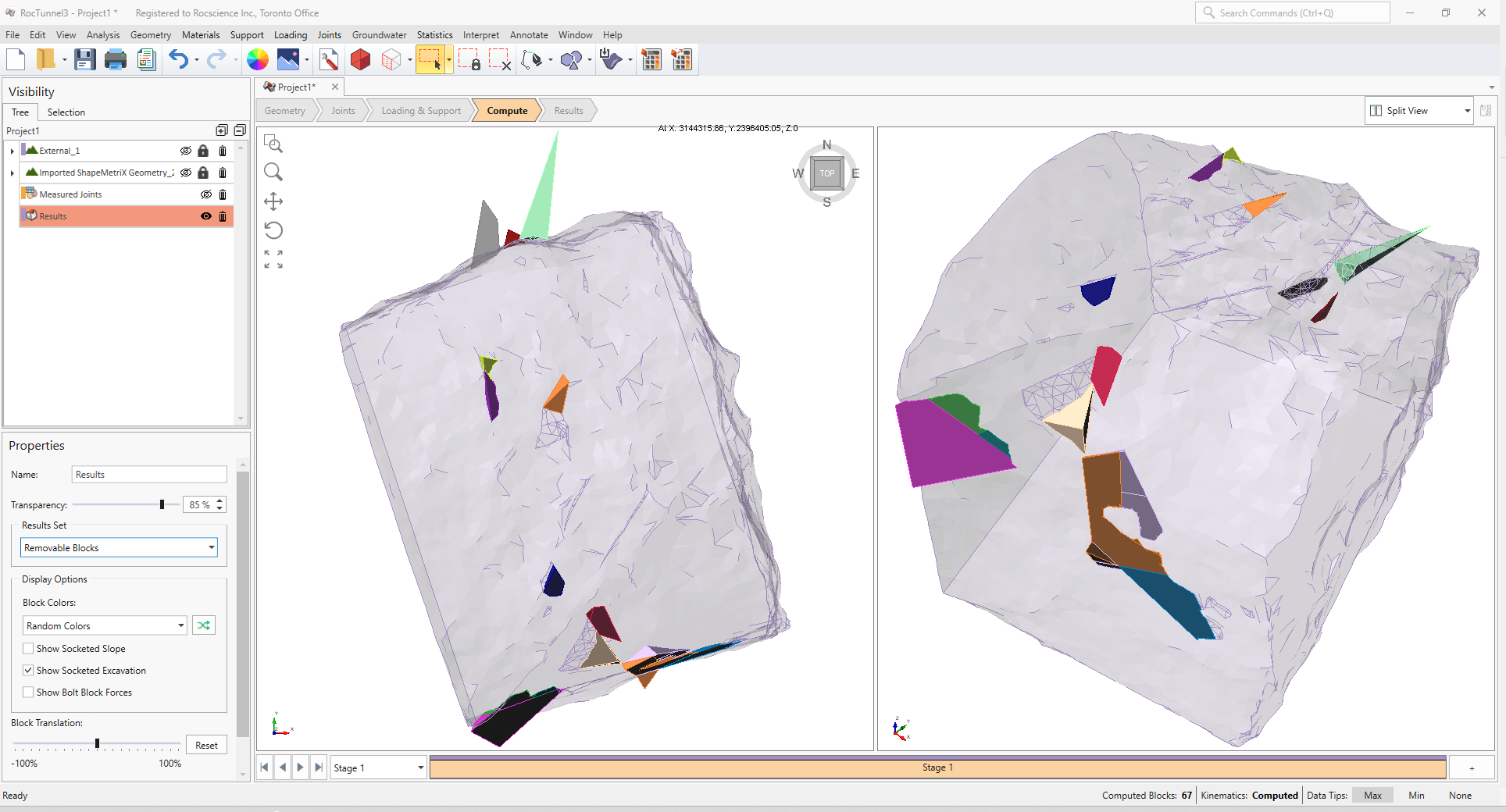Screen dimensions: 1506x812
Task: Click the zoom extents icon in viewport
Action: click(273, 259)
